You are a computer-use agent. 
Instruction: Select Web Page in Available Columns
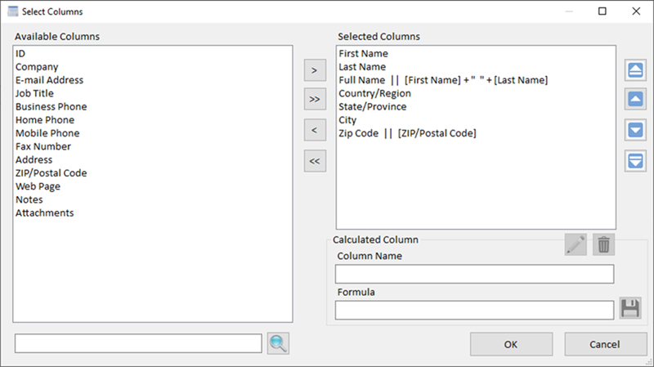tap(153, 186)
